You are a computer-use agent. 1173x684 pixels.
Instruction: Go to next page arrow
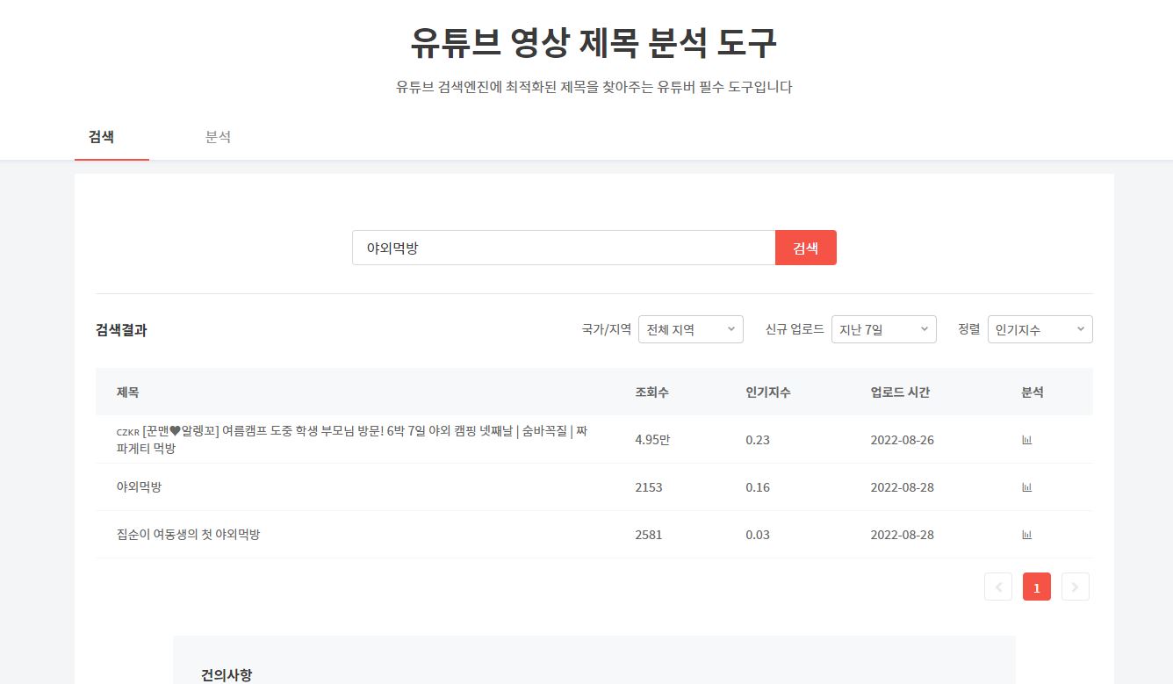[1076, 587]
